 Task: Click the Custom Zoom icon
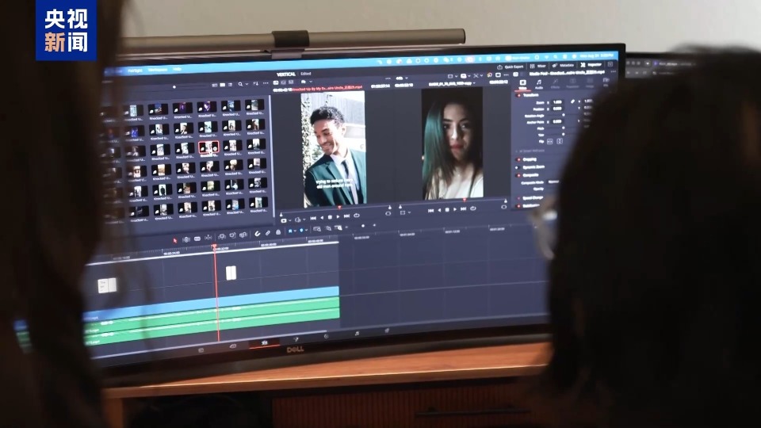[x=338, y=227]
